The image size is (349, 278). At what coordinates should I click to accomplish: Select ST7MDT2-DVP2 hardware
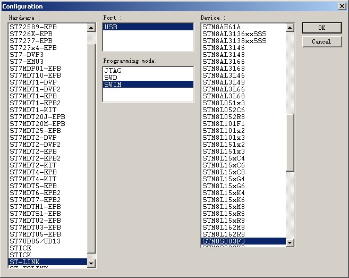(x=48, y=145)
